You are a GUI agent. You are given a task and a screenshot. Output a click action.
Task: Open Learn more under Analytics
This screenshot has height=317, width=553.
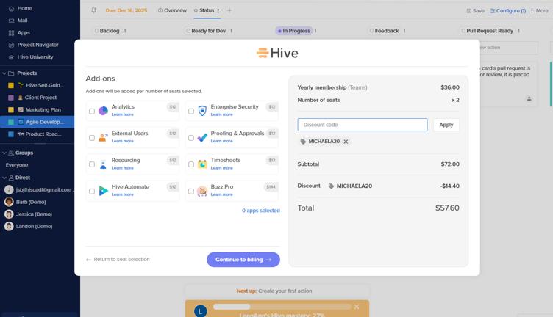[x=122, y=114]
